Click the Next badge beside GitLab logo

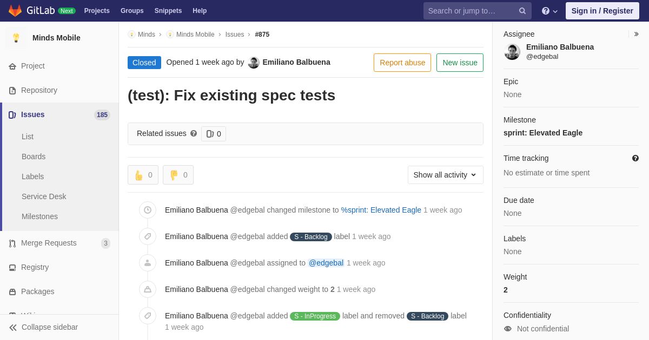tap(67, 11)
